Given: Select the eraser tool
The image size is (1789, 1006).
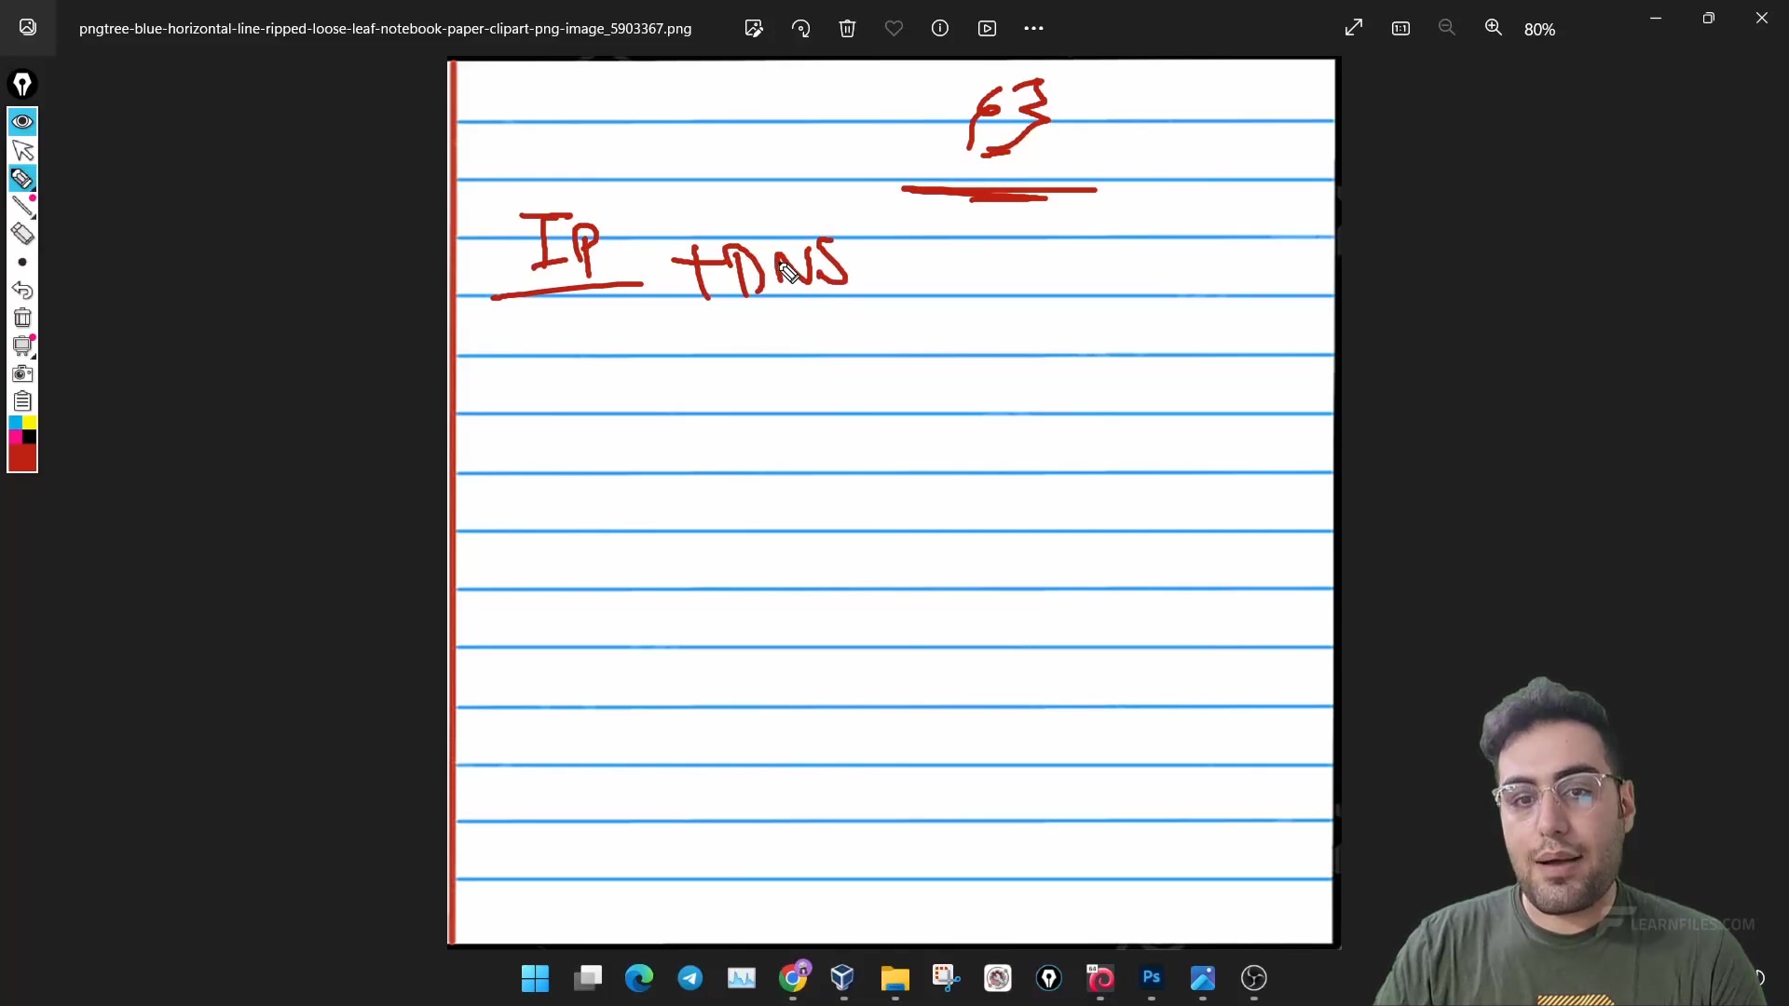Looking at the screenshot, I should [x=22, y=234].
